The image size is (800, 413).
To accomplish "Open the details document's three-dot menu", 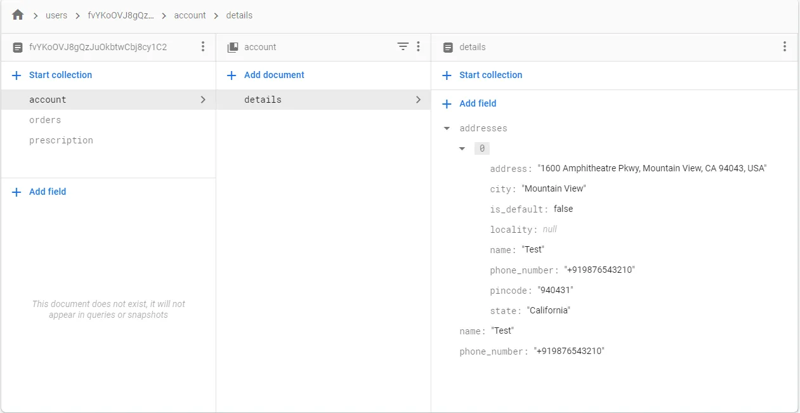I will 785,46.
